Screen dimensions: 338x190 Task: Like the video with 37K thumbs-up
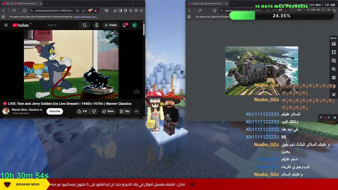click(x=82, y=111)
